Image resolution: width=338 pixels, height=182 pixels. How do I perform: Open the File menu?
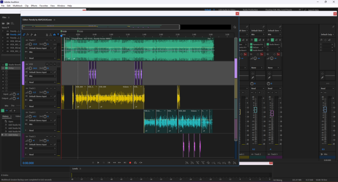pyautogui.click(x=3, y=6)
